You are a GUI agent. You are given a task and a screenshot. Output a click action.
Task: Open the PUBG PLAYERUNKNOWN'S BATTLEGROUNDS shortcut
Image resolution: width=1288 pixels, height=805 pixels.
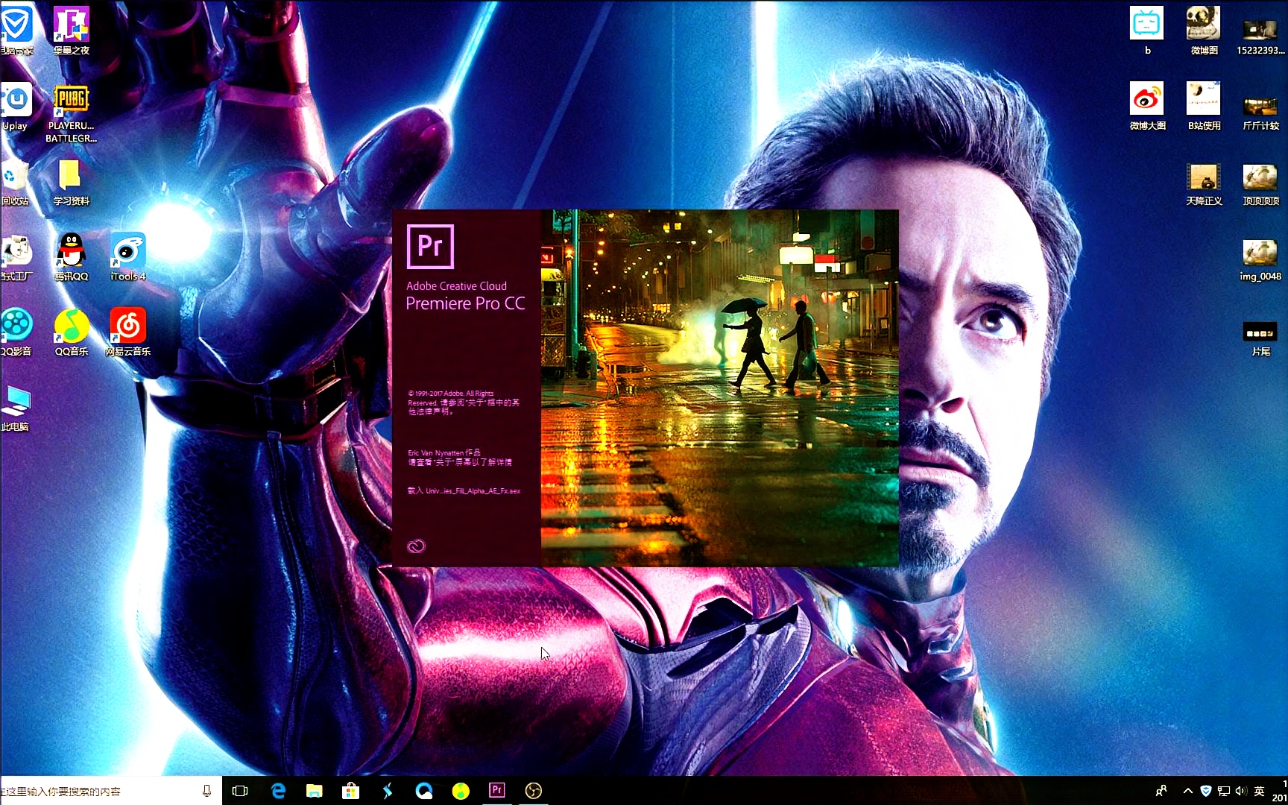(x=72, y=113)
